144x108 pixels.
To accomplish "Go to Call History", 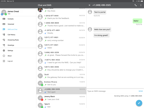I will pos(18,35).
